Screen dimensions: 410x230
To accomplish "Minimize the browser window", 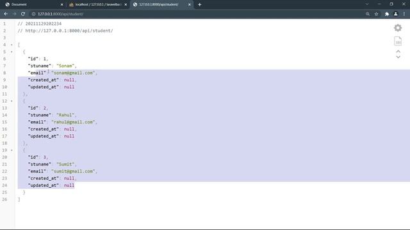I will [x=379, y=4].
